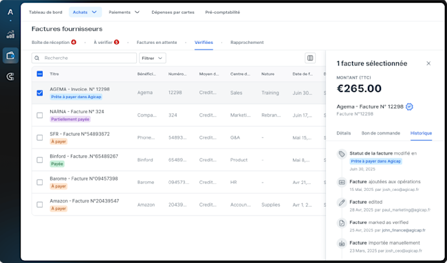Click the search magnifier icon

36,58
